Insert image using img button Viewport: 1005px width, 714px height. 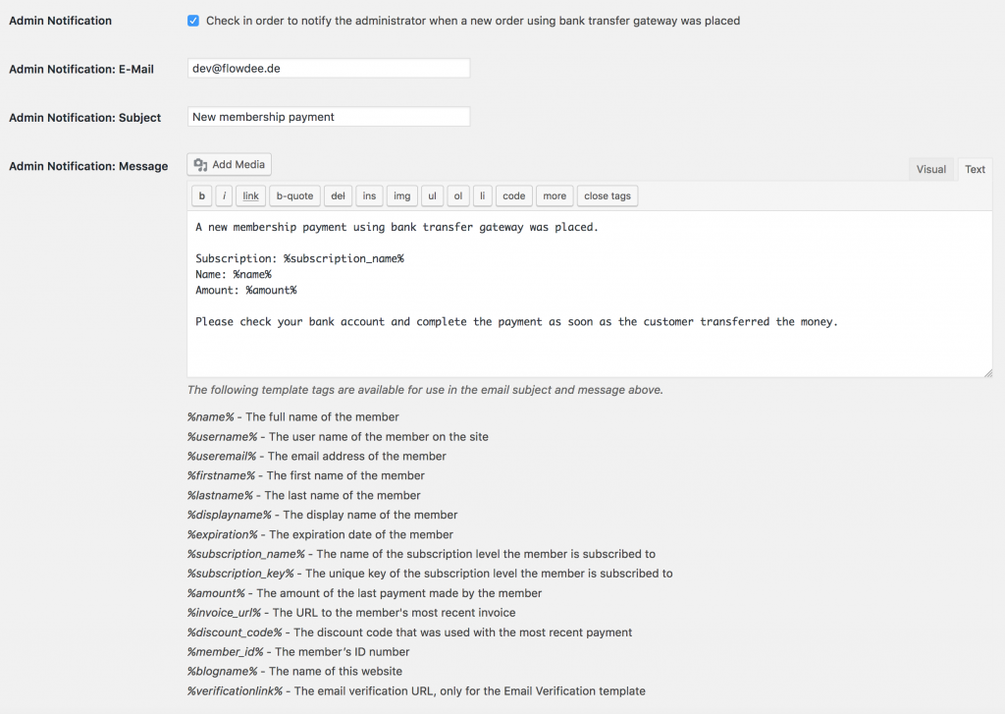[401, 196]
